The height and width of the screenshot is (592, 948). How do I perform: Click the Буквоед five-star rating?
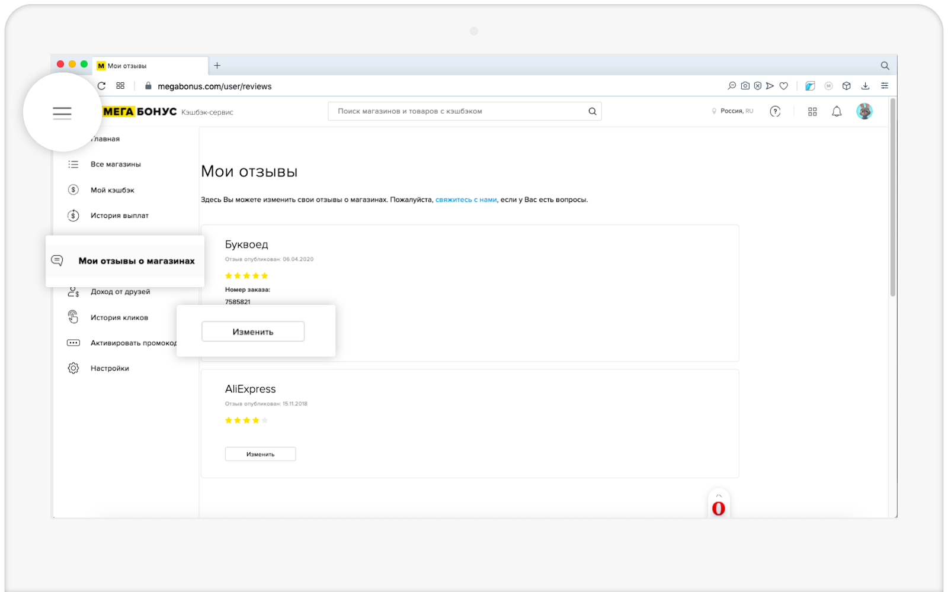[246, 276]
